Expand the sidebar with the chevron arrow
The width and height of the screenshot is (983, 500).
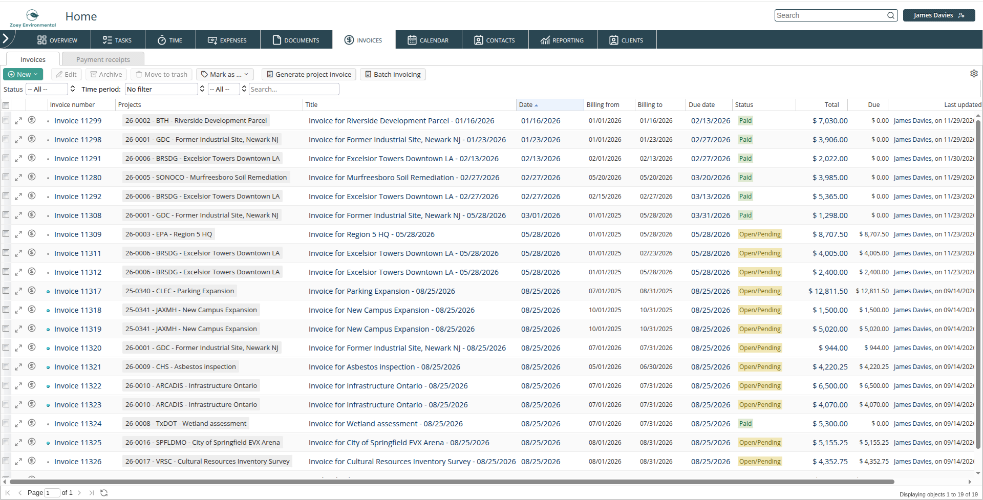click(6, 39)
